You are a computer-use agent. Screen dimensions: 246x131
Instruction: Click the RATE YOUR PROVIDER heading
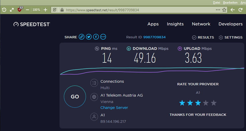click(x=198, y=84)
